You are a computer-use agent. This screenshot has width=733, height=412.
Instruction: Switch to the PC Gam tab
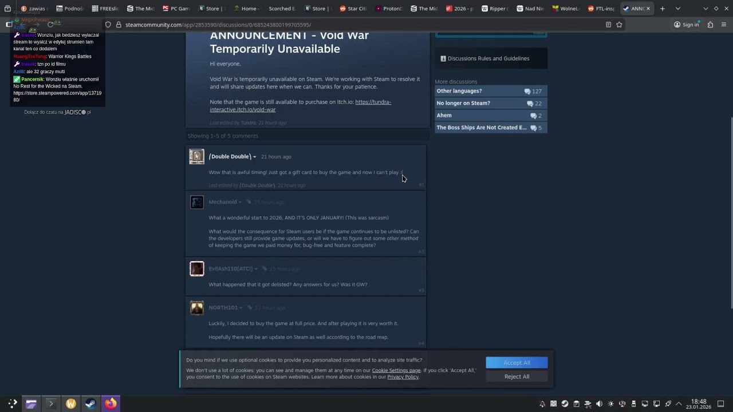pos(176,9)
